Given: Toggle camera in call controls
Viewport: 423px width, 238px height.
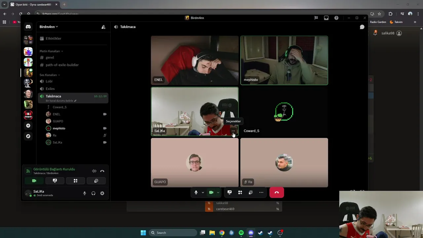Looking at the screenshot, I should (211, 192).
